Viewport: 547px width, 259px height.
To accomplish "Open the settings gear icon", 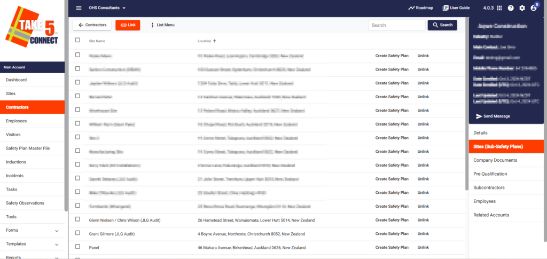I will pyautogui.click(x=522, y=8).
